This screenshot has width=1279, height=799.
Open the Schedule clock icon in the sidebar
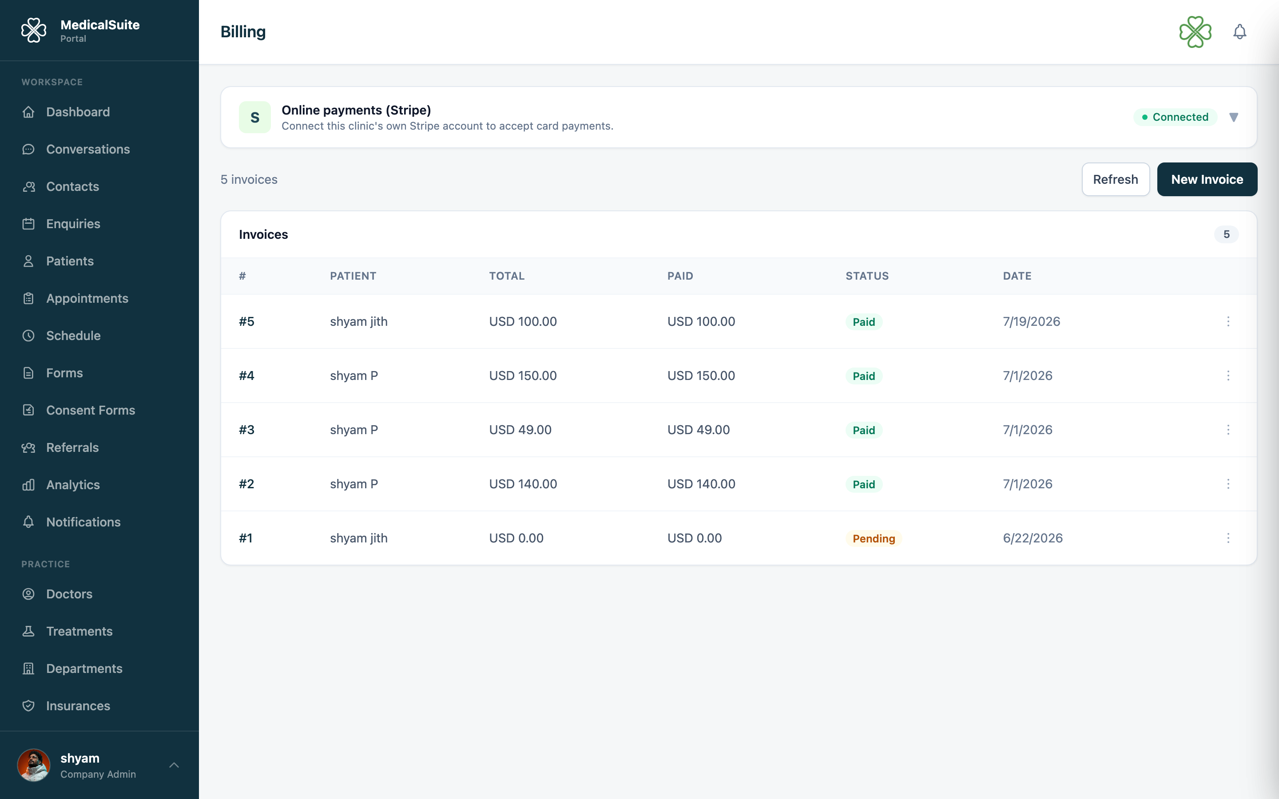point(28,336)
